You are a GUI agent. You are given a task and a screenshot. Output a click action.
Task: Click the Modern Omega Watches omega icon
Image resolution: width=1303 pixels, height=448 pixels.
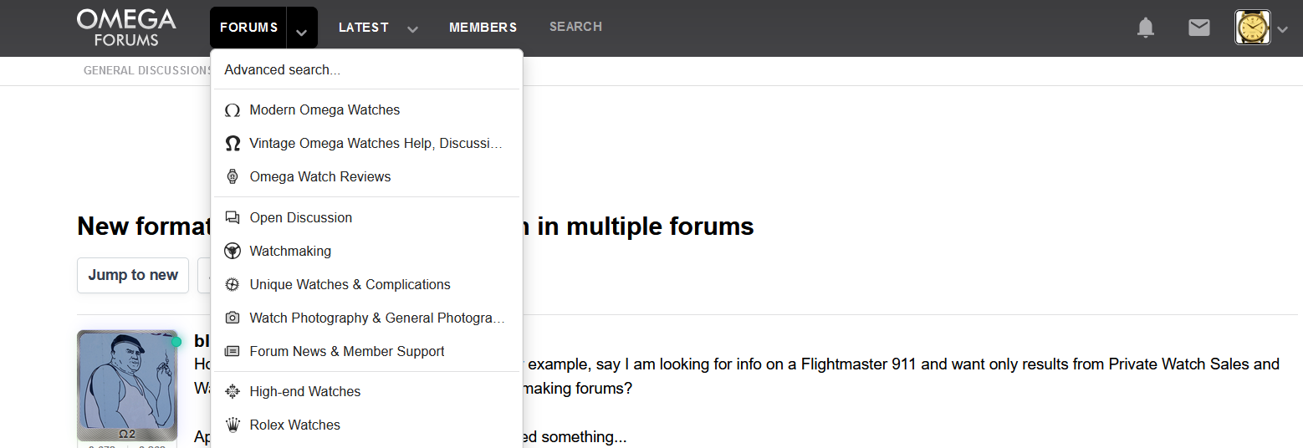tap(232, 110)
